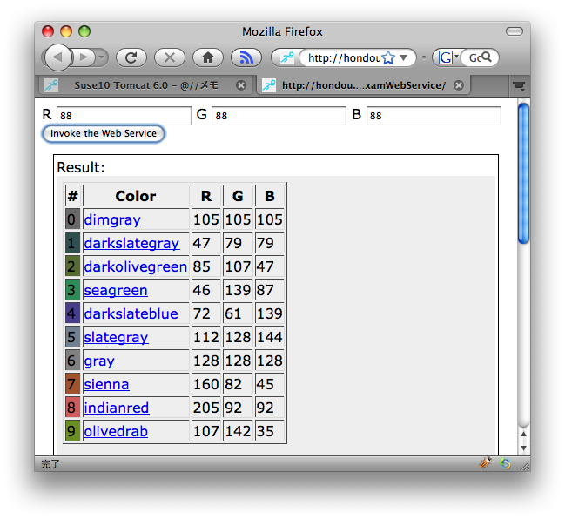Click the browser Back button
The height and width of the screenshot is (519, 565).
click(x=57, y=57)
